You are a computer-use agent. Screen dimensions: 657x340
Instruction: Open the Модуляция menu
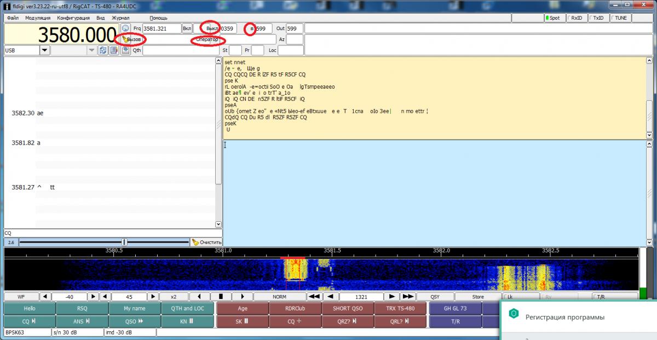tap(38, 18)
